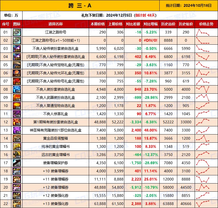
Task: Click the row 04 无期限 装扮套装 icon
Action: 17,57
